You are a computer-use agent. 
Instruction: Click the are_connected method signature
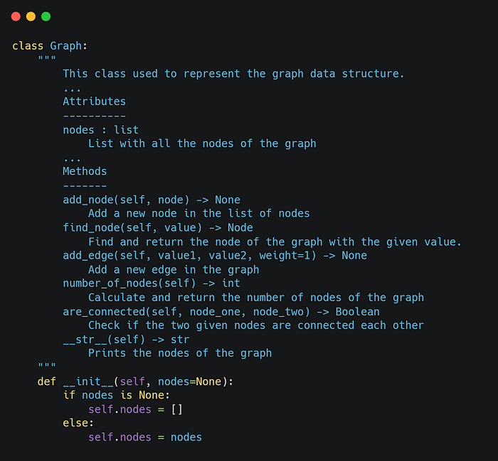click(x=221, y=312)
